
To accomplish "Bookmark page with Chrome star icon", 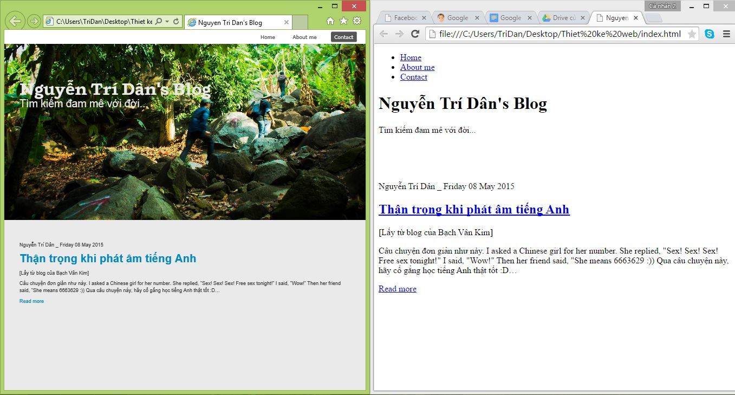I will point(692,34).
